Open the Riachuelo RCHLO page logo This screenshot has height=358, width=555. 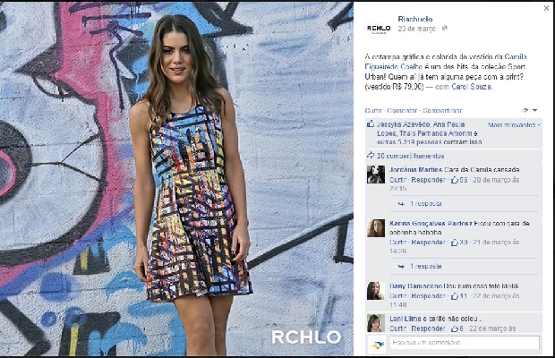tap(379, 29)
